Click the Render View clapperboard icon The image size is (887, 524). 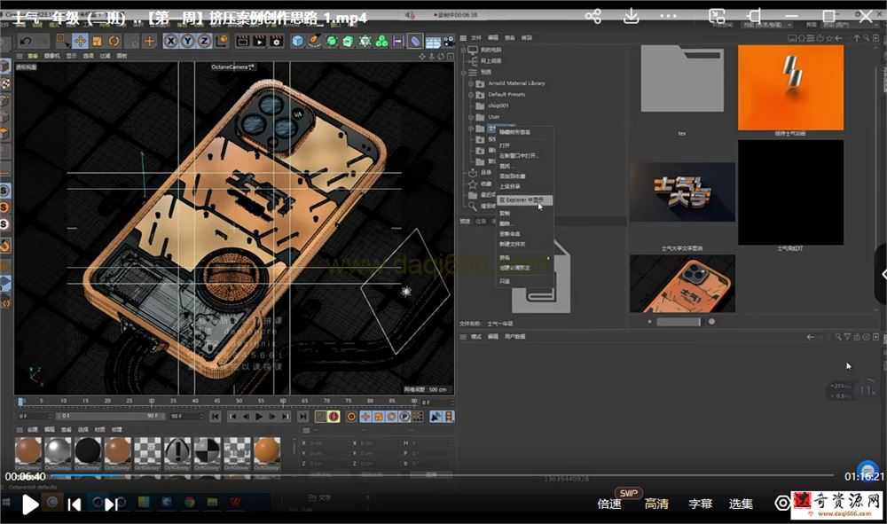click(242, 41)
